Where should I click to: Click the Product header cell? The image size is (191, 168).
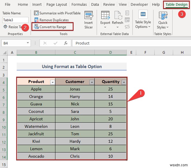click(x=36, y=82)
